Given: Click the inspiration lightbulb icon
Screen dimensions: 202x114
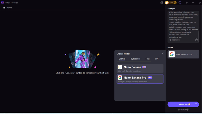Looking at the screenshot, I should click(x=170, y=40).
